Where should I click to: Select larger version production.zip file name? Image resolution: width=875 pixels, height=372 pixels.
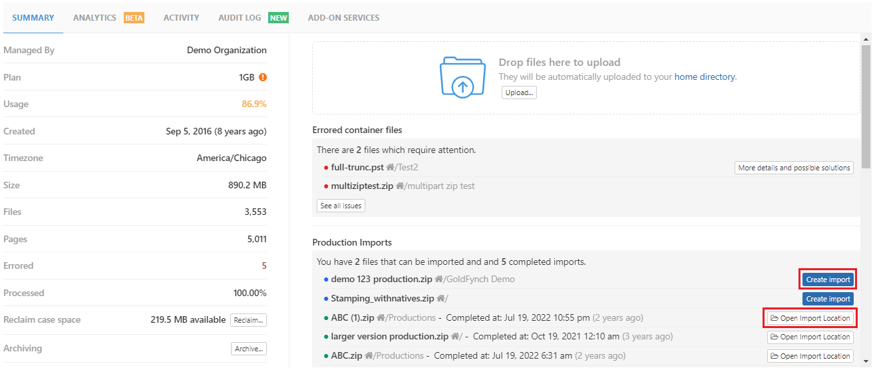pyautogui.click(x=390, y=337)
